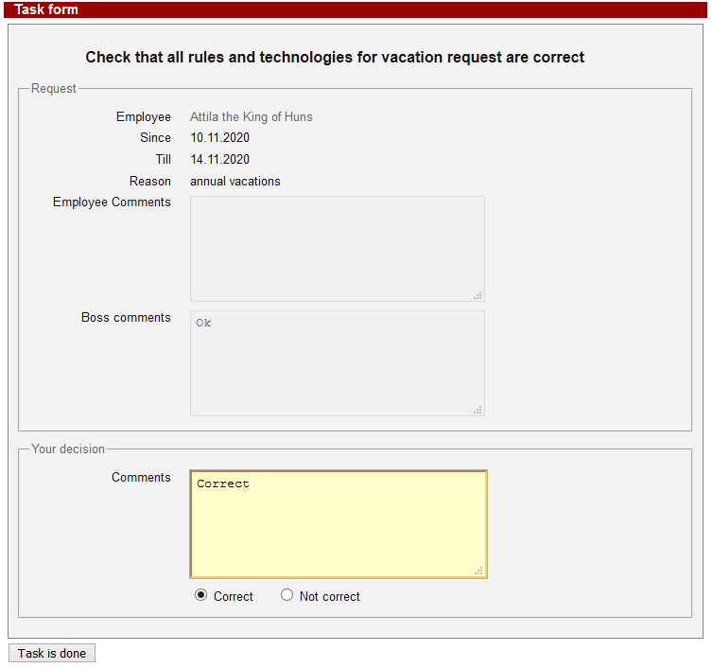Image resolution: width=713 pixels, height=668 pixels.
Task: Click the Since date 10.11.2020
Action: tap(219, 138)
